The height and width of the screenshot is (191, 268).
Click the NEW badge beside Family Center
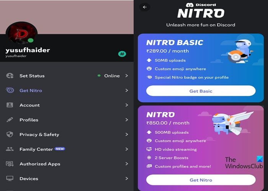60,149
